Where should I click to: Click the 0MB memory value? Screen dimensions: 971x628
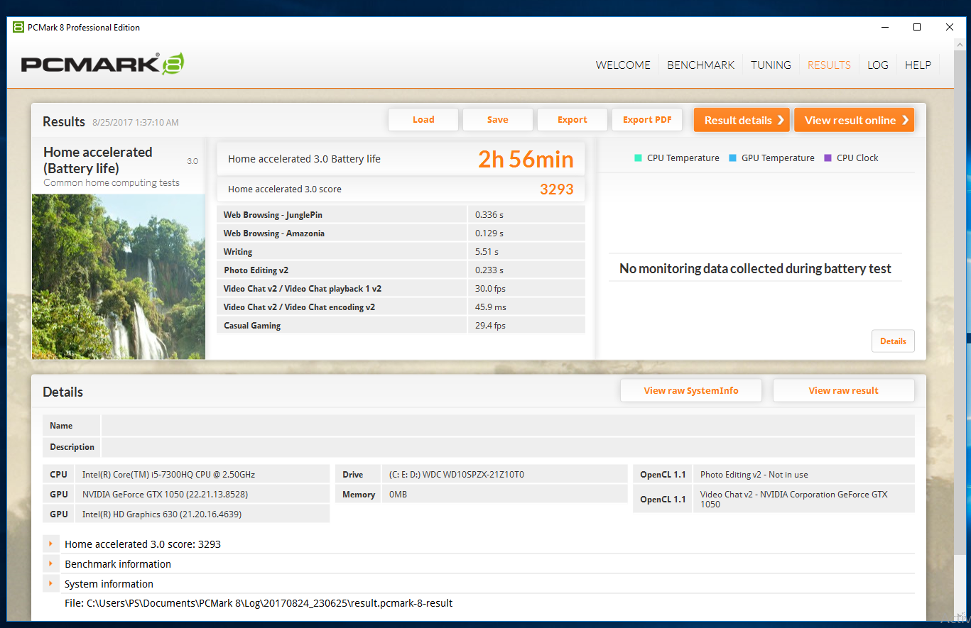tap(398, 495)
